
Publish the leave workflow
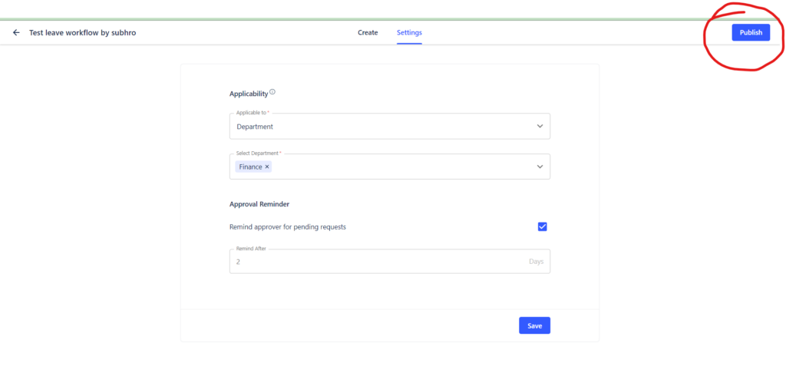tap(751, 32)
